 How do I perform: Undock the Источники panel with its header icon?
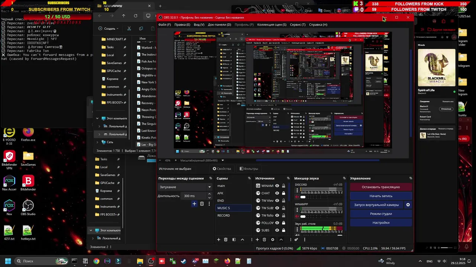tap(288, 178)
